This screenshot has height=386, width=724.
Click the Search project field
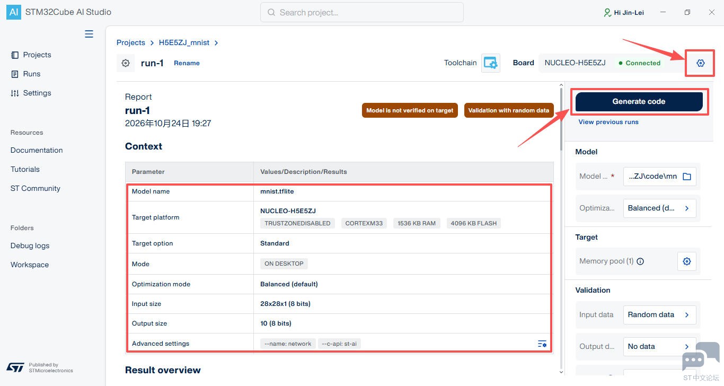(x=362, y=12)
